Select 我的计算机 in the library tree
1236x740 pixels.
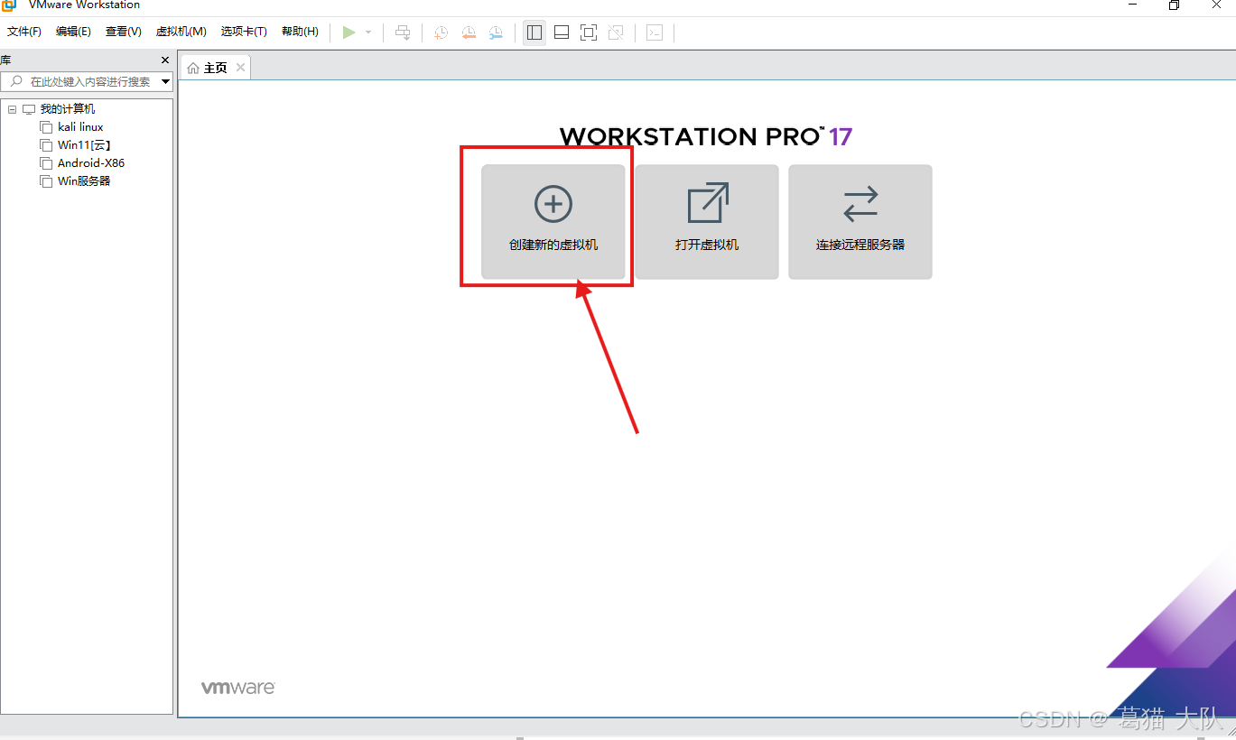[x=67, y=109]
